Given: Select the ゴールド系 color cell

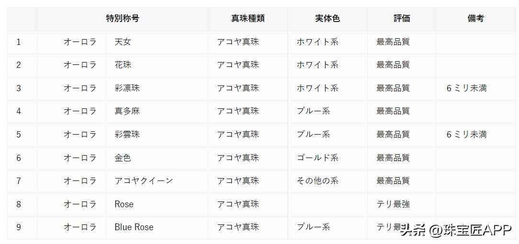Looking at the screenshot, I should tap(317, 158).
